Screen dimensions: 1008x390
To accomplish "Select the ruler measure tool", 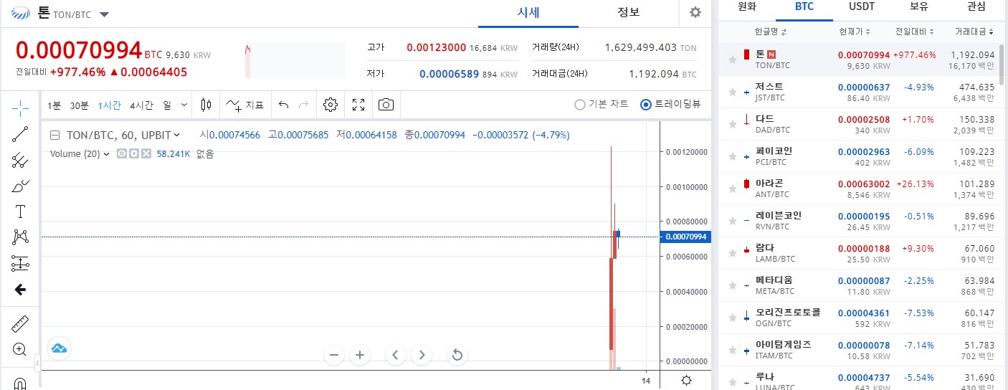I will click(20, 323).
